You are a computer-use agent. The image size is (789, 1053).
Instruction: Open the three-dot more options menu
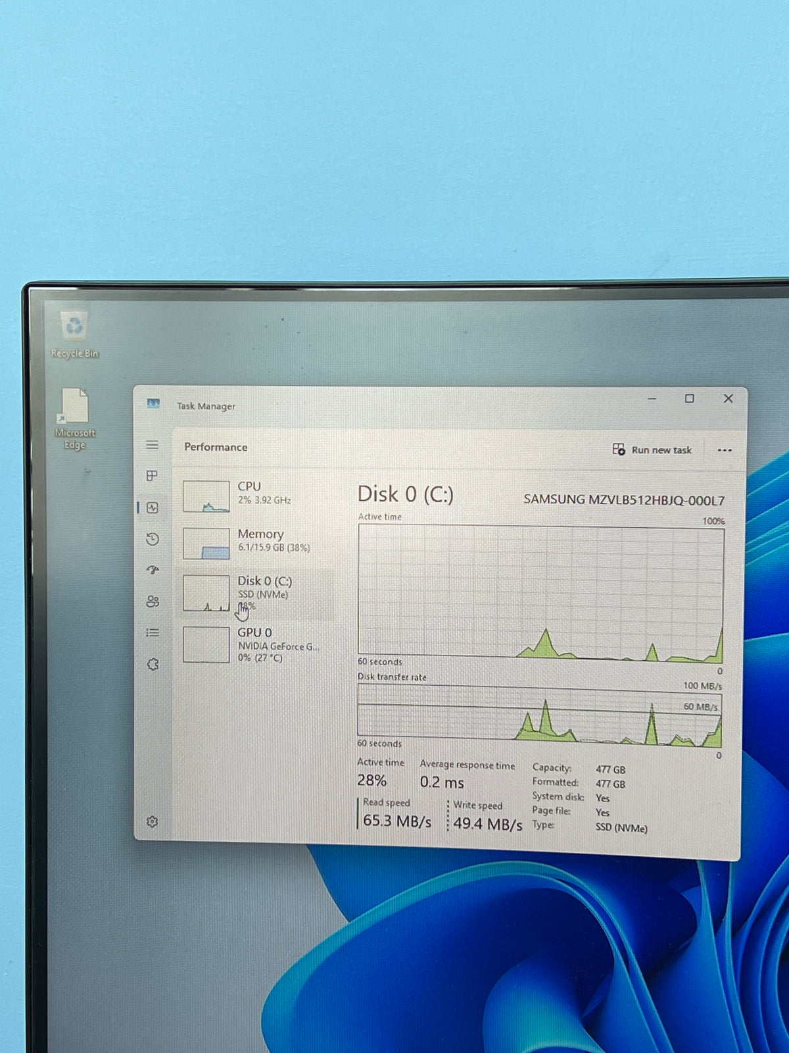725,450
